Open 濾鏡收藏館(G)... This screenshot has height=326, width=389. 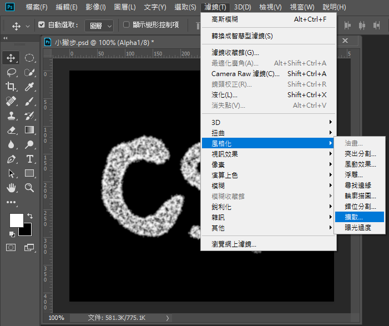pyautogui.click(x=269, y=52)
